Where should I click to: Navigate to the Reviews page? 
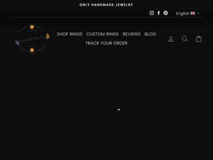coord(131,34)
